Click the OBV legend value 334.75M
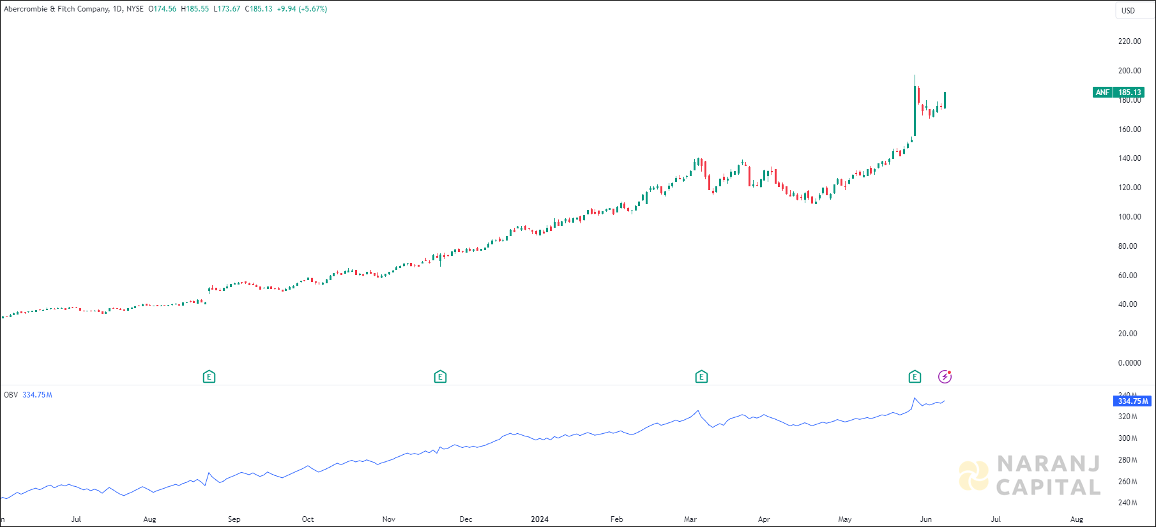The height and width of the screenshot is (527, 1156). [38, 395]
